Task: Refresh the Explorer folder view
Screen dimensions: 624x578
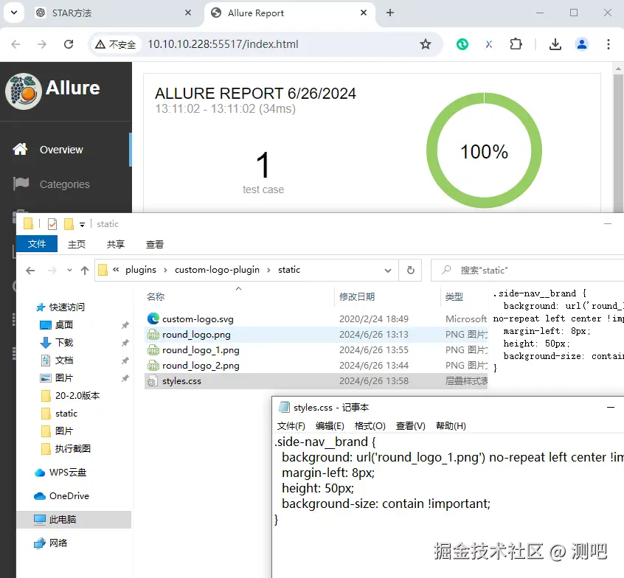Action: 411,271
